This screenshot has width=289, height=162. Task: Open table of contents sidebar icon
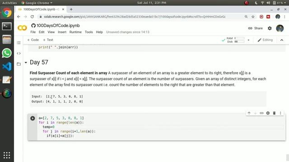tap(19, 43)
